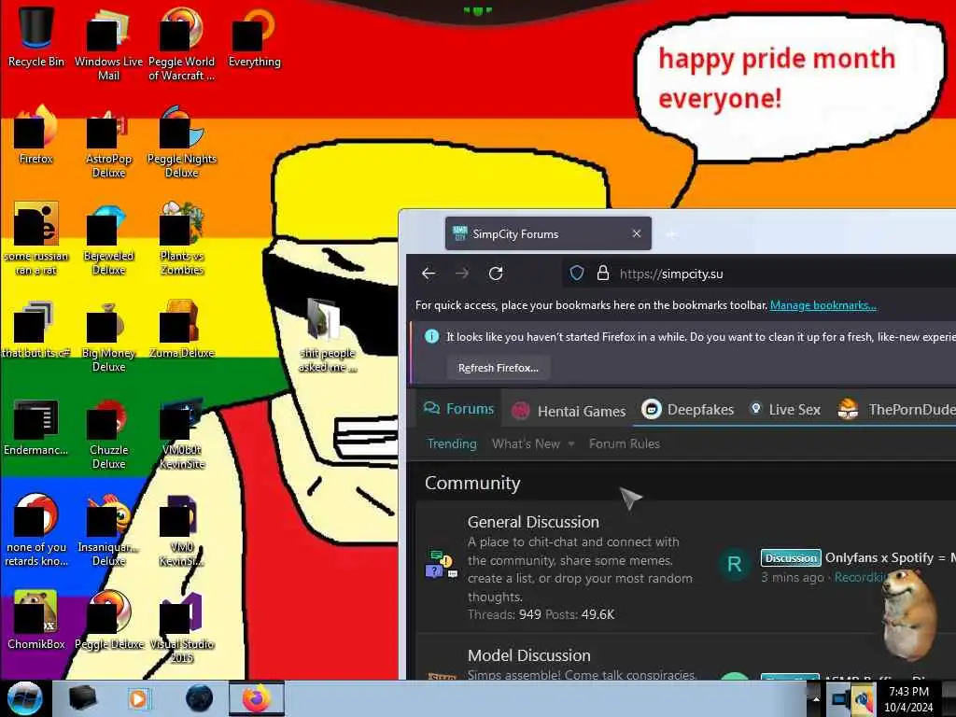Open the Trending sub-menu link
Screen dimensions: 956x717
(452, 443)
